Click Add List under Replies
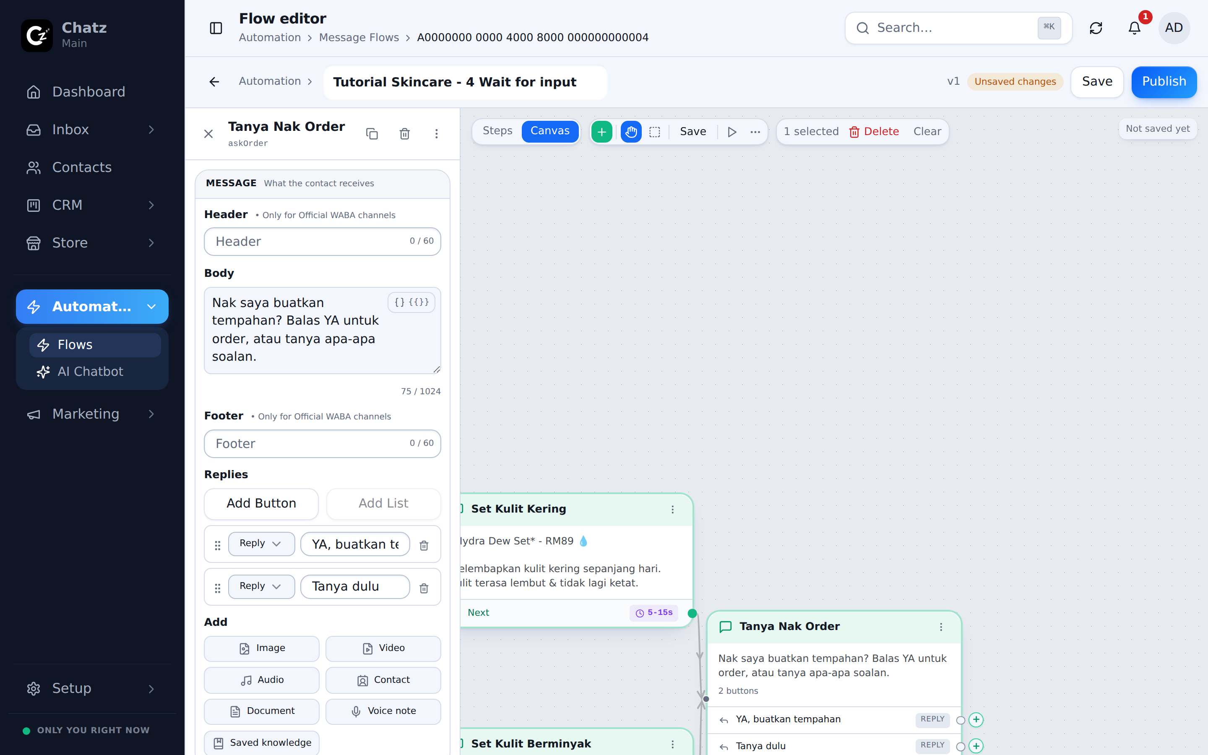1208x755 pixels. [x=383, y=504]
